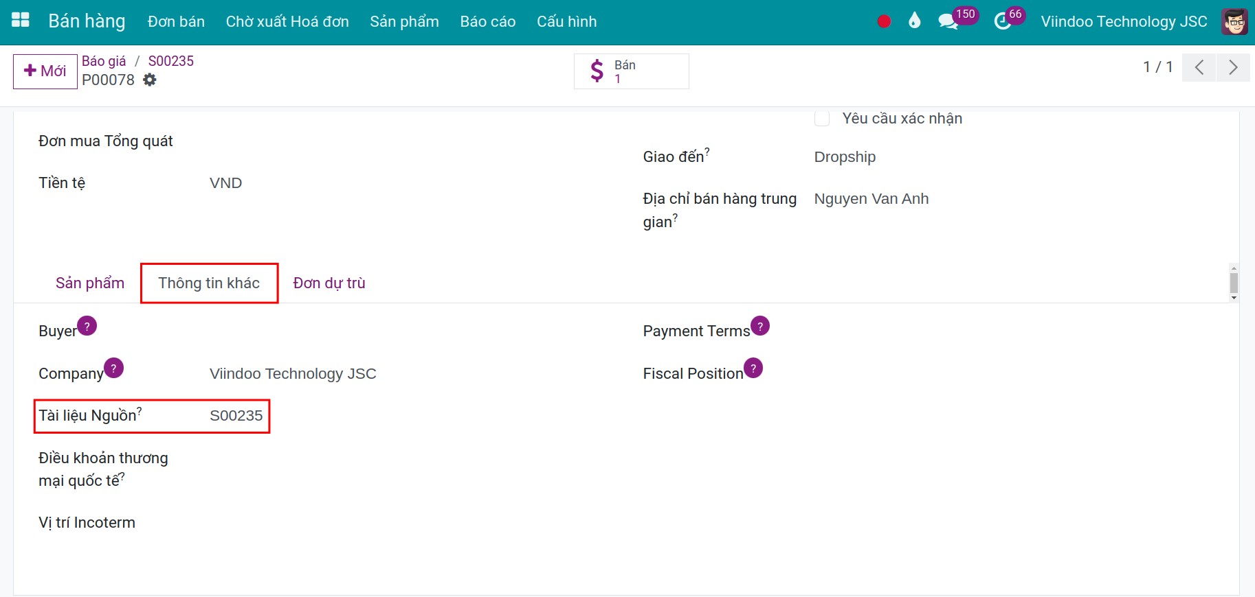Screen dimensions: 1255x597
Task: Switch to the Đơn dự trù tab
Action: [x=329, y=283]
